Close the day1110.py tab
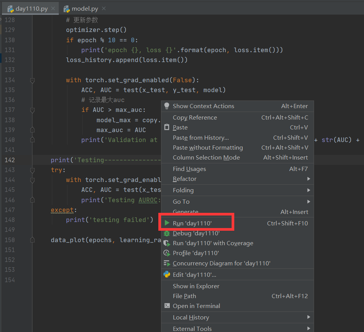Viewport: 364px width, 332px height. coord(53,9)
